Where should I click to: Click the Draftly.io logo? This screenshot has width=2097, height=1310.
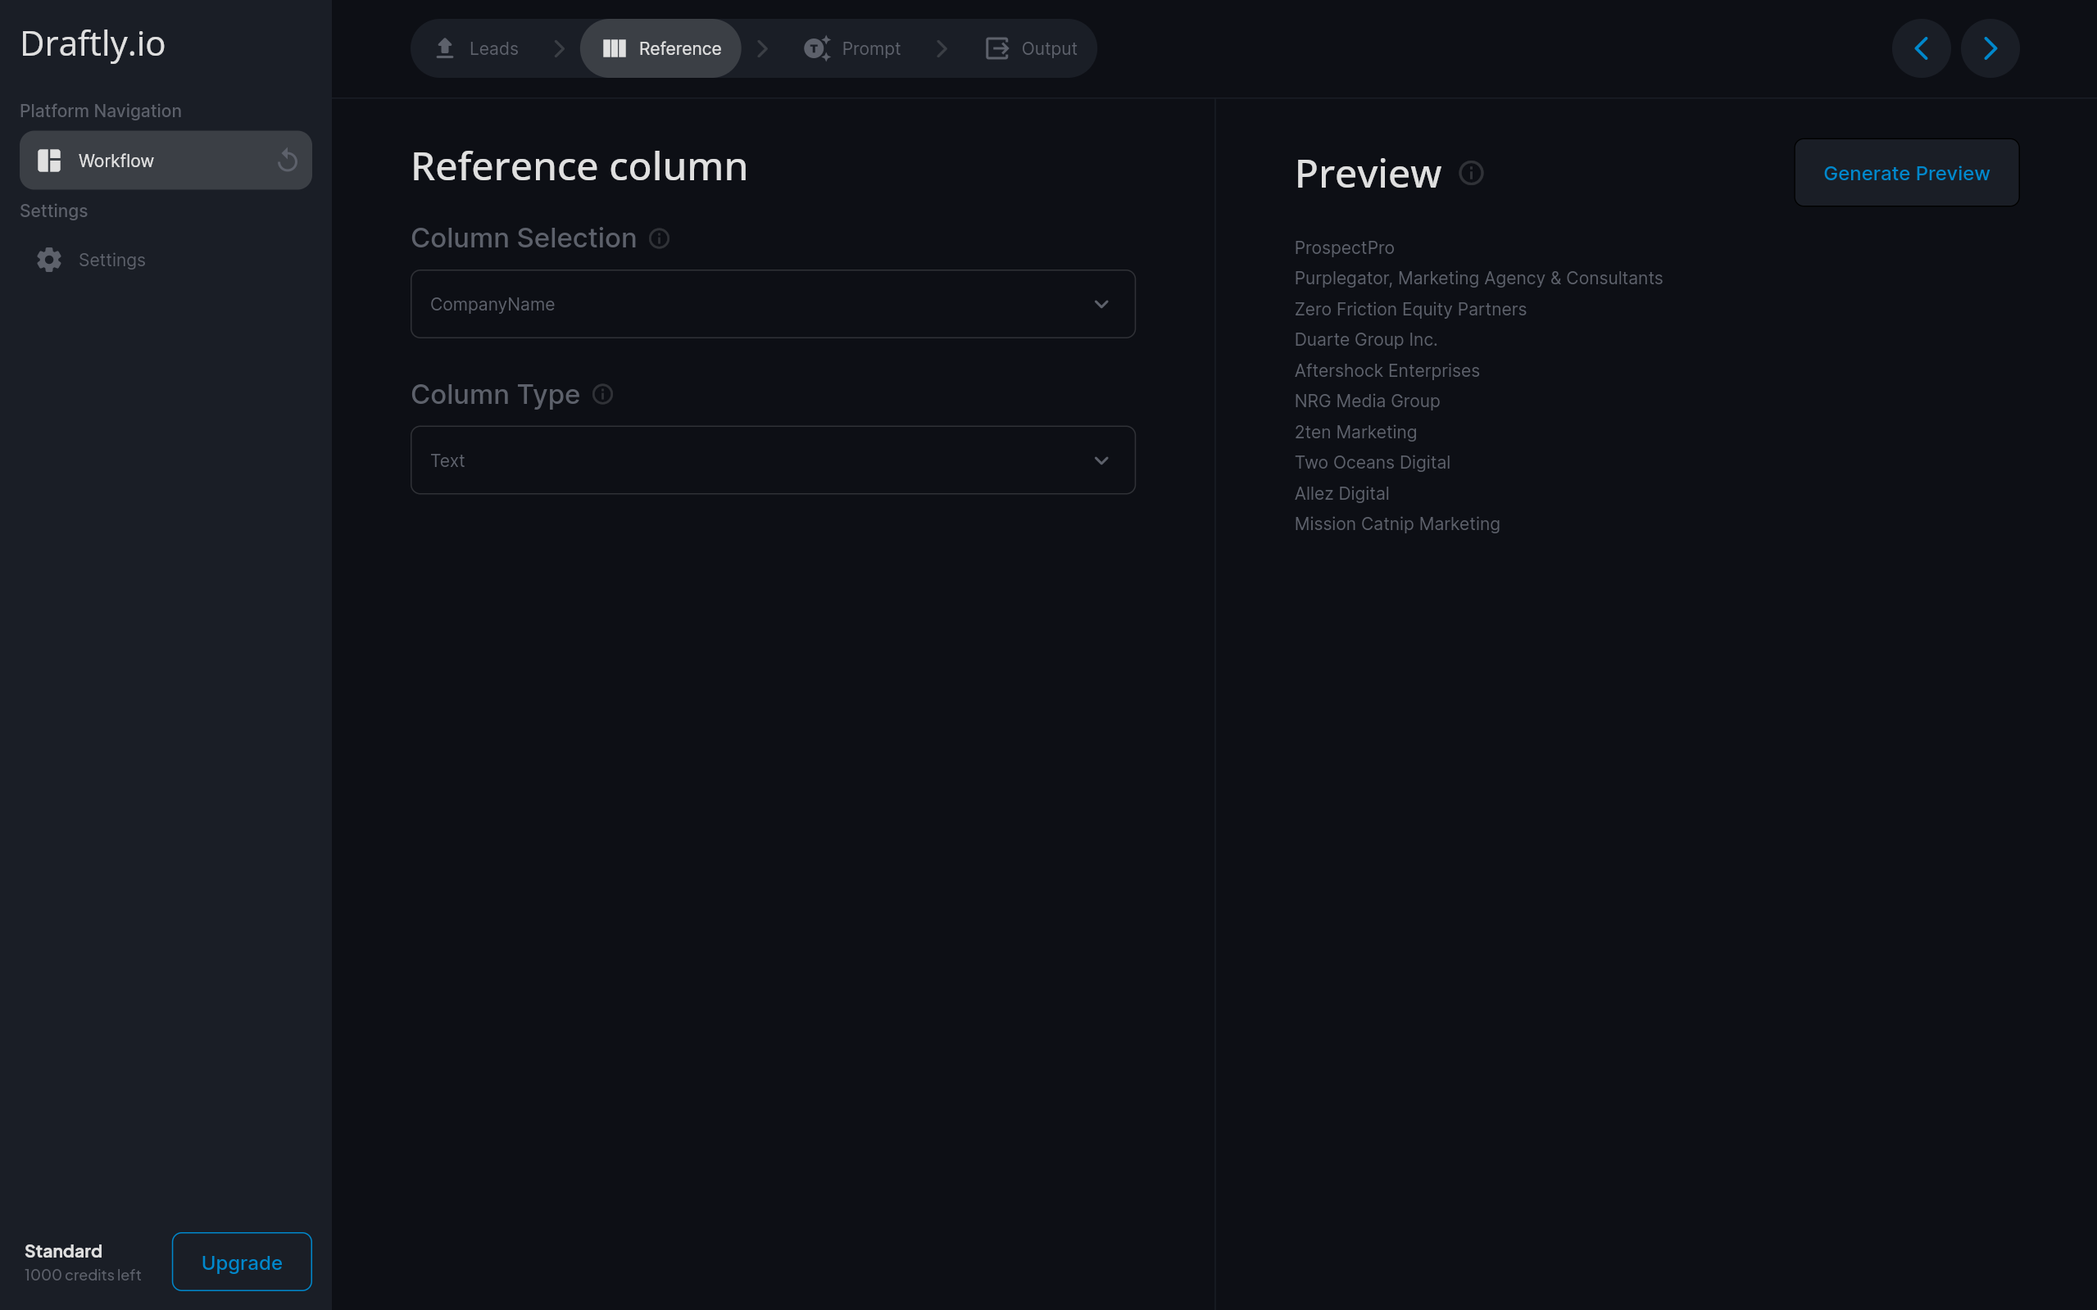coord(93,43)
